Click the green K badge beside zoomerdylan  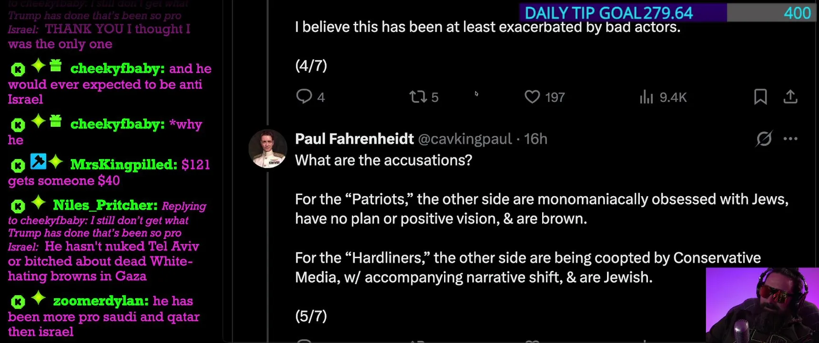coord(18,302)
